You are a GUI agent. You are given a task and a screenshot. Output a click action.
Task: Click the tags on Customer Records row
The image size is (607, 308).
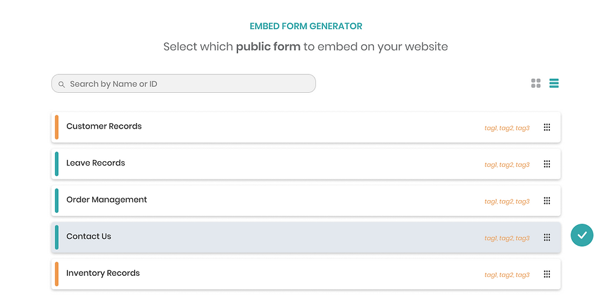coord(507,128)
